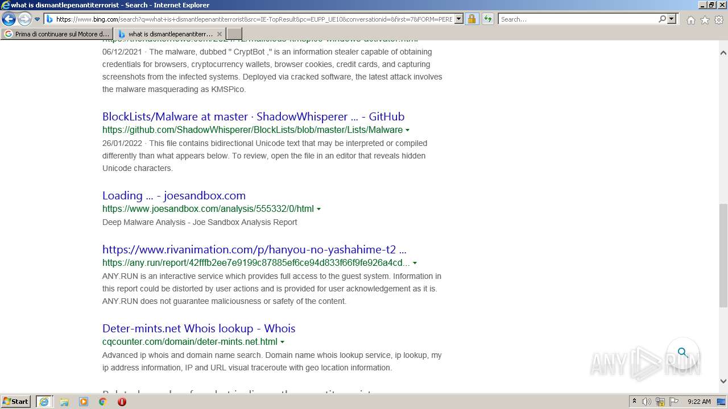
Task: Click 'Deep Malware Analysis - Joe Sandbox' text
Action: coord(200,222)
